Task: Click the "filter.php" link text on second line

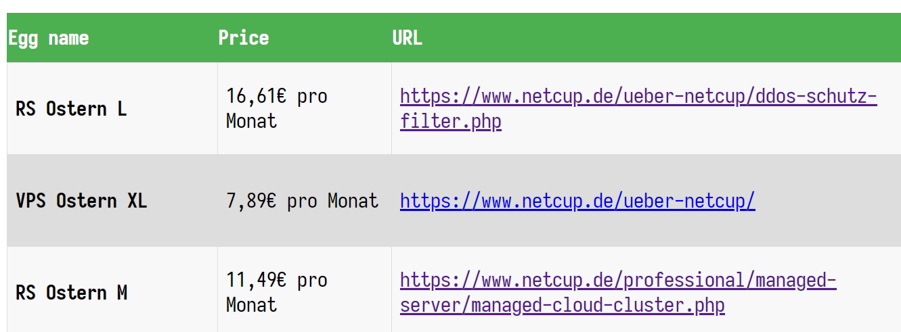Action: [x=450, y=122]
